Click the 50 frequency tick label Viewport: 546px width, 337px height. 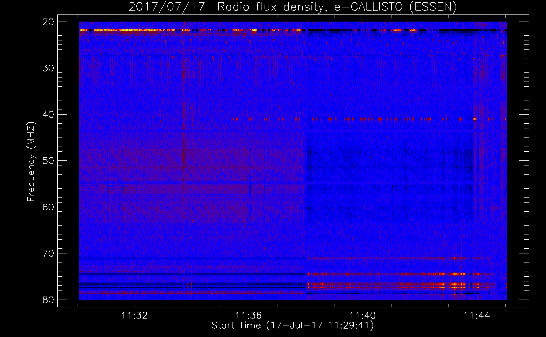click(x=49, y=161)
